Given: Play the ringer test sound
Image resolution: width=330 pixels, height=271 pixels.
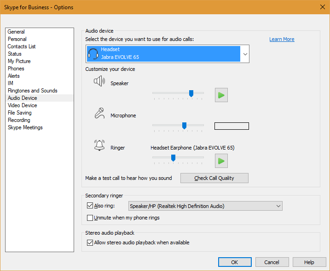Looking at the screenshot, I should (221, 161).
